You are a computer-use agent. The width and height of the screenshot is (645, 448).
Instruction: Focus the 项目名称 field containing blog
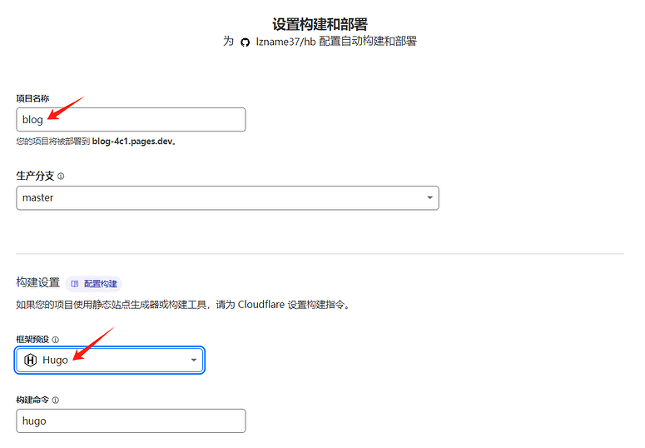click(x=131, y=119)
